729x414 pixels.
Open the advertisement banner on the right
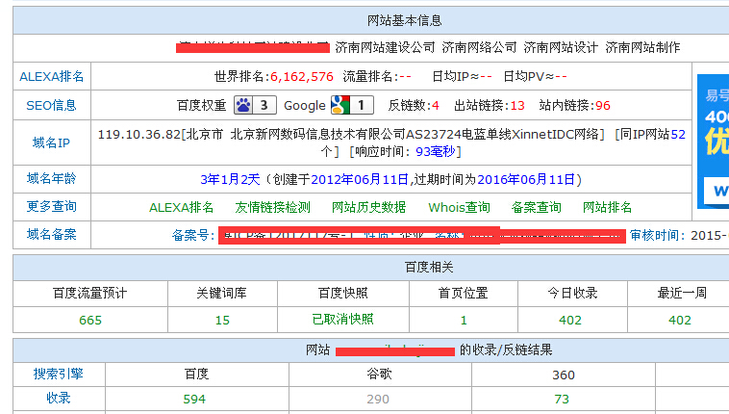713,140
